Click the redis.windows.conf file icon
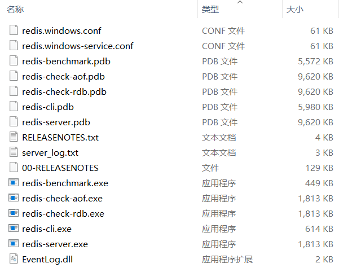The height and width of the screenshot is (272, 339). (x=14, y=30)
